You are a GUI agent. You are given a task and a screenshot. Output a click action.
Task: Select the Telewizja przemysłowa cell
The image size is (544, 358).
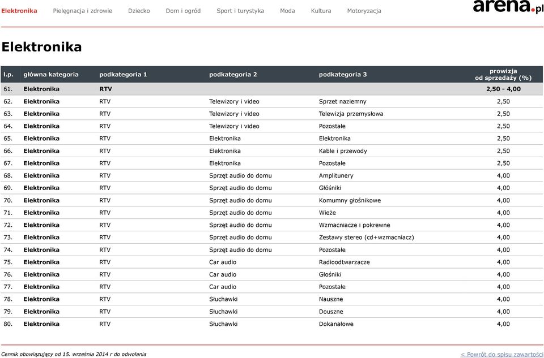[351, 114]
